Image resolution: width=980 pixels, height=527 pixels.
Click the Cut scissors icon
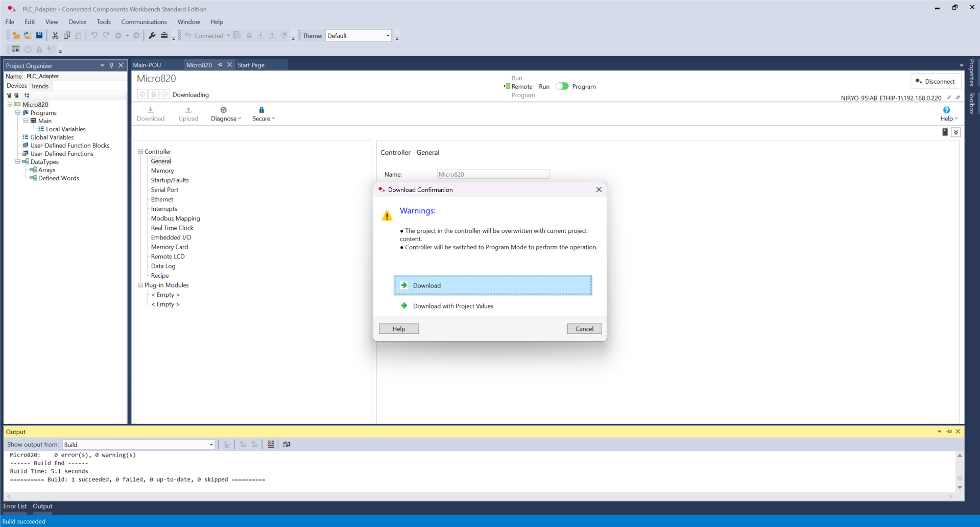pos(55,36)
